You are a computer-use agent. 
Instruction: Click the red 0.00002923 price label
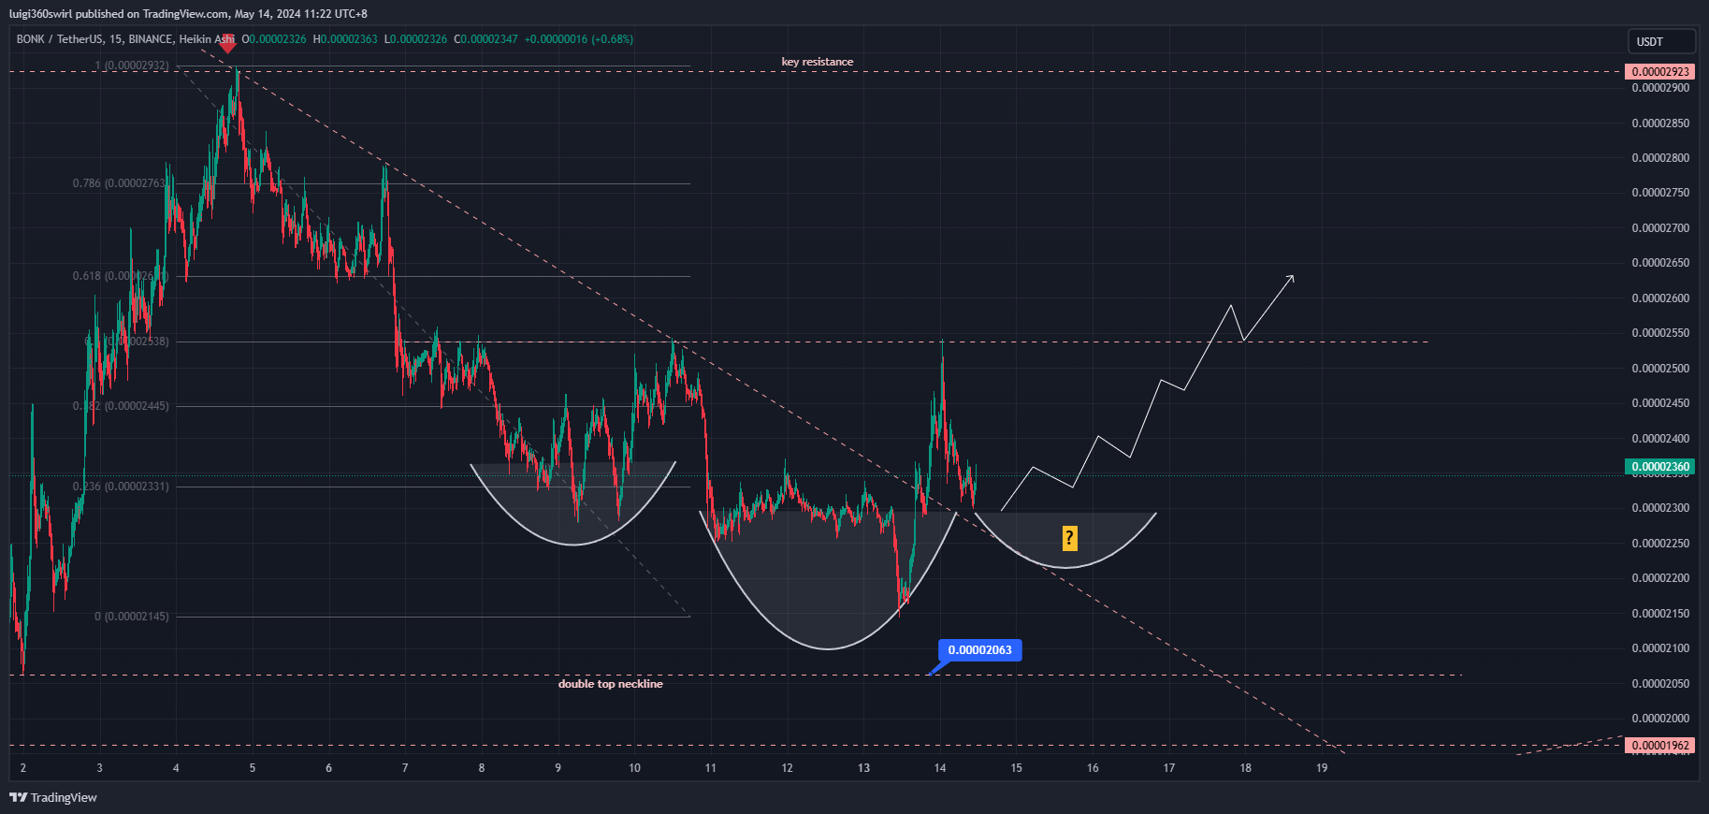coord(1660,72)
